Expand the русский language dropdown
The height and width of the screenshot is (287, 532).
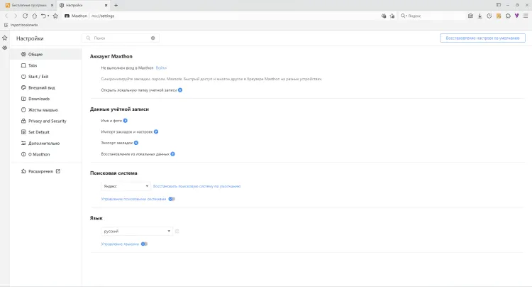point(137,231)
